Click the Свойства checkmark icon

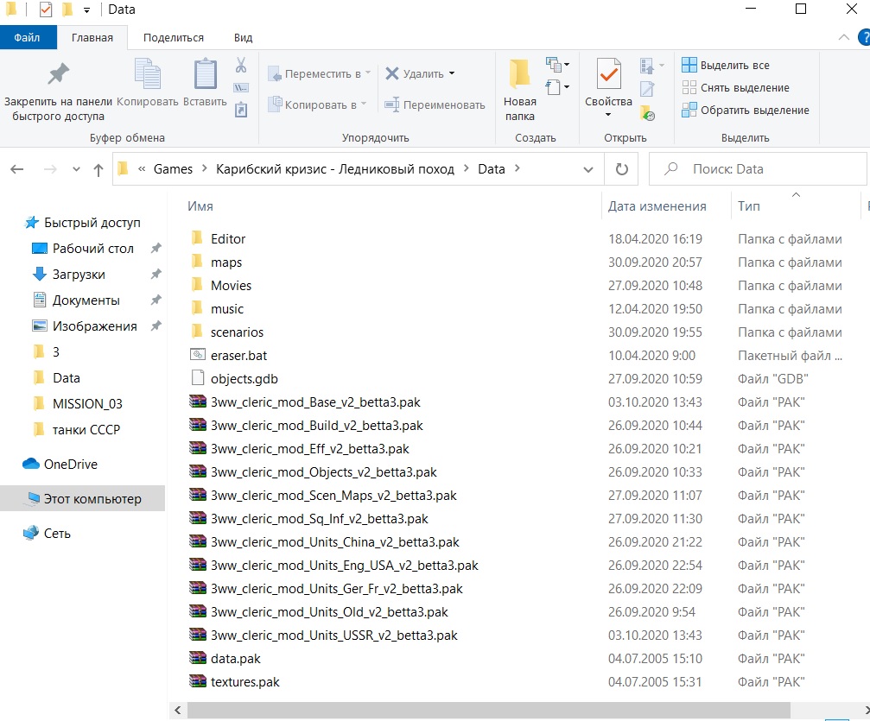[609, 73]
